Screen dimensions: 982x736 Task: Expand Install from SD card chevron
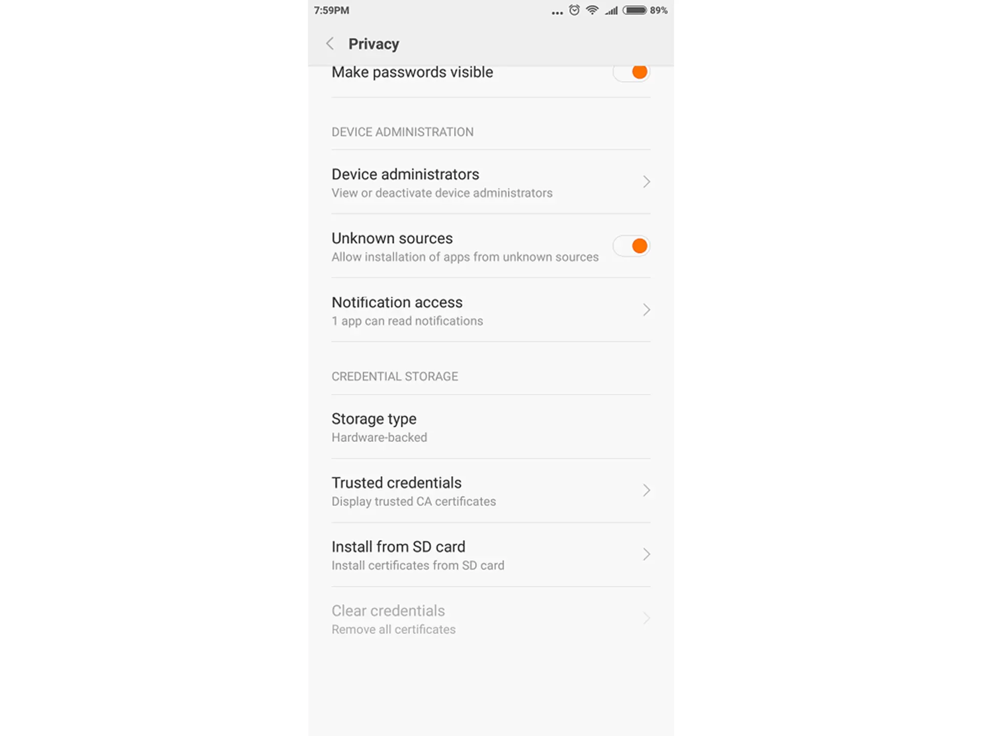coord(646,554)
